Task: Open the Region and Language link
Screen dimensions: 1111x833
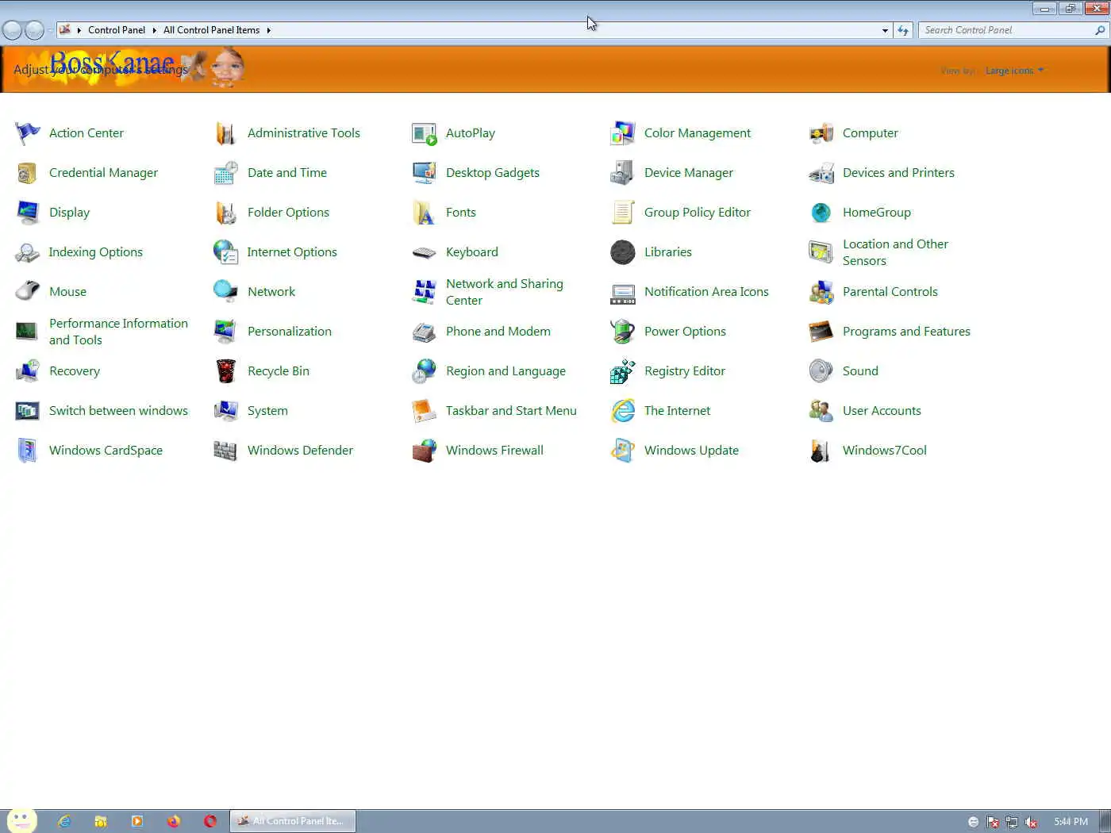Action: click(506, 371)
